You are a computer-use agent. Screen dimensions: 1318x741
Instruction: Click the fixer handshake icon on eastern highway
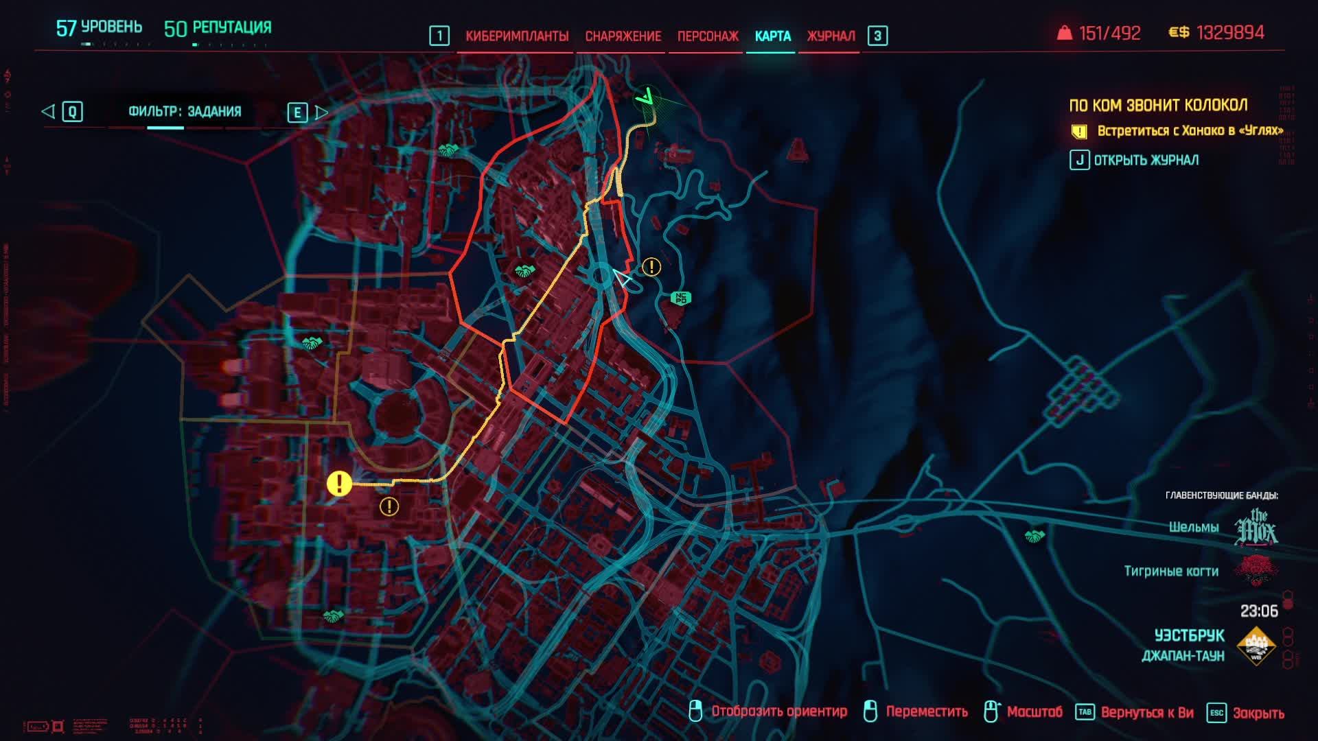tap(1034, 536)
